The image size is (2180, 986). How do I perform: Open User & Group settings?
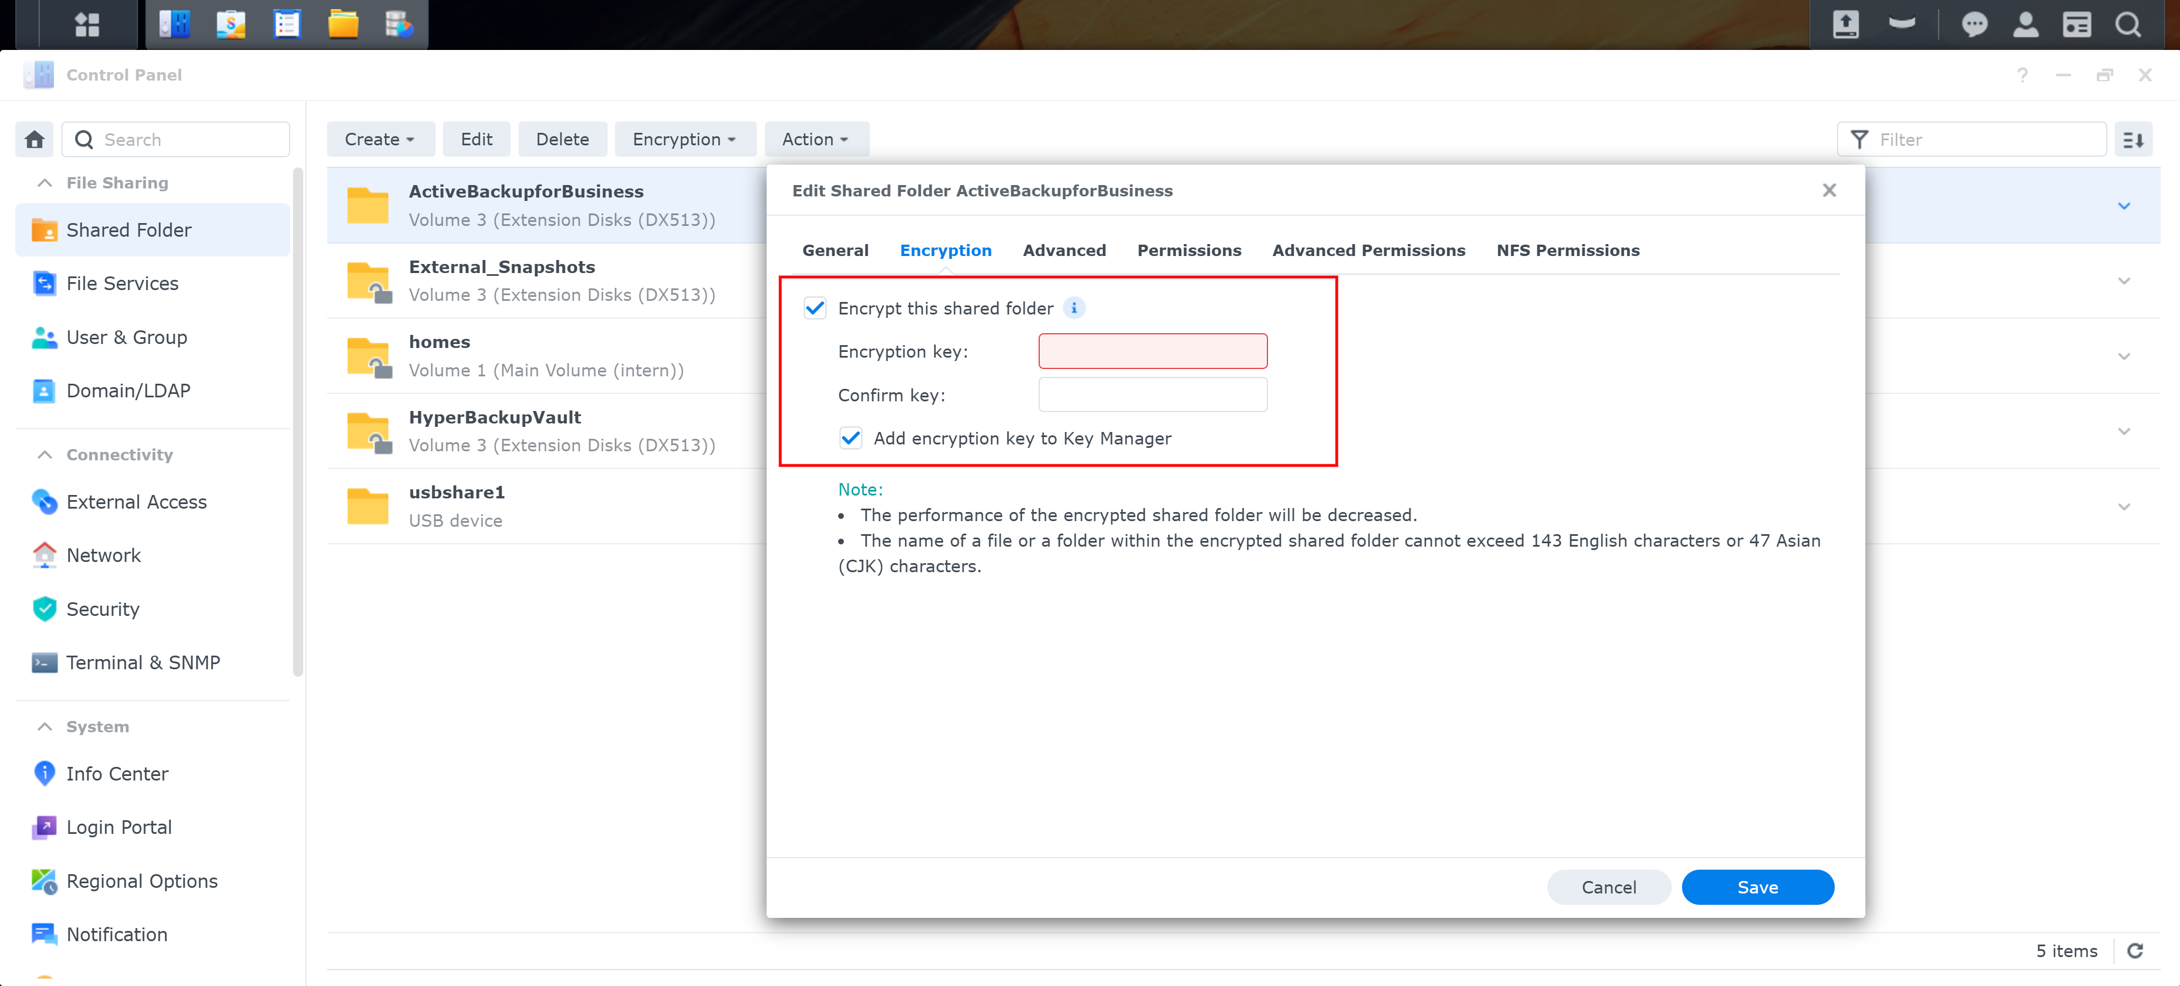pos(152,337)
